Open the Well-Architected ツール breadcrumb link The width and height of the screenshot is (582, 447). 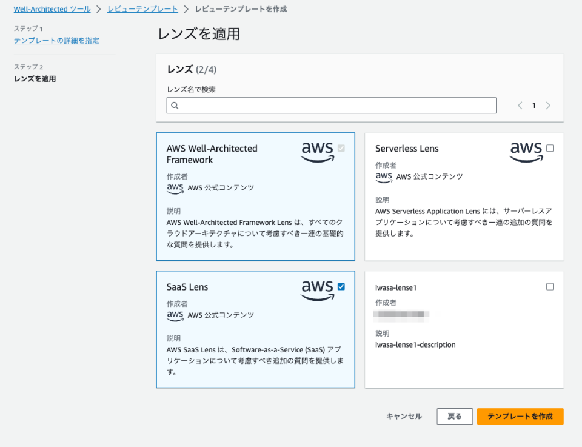click(x=52, y=9)
